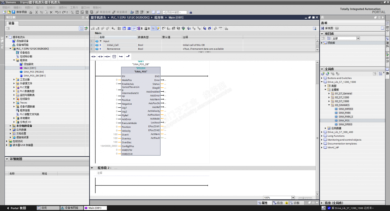This screenshot has height=211, width=390.
Task: Click the undo arrow icon
Action: tap(57, 12)
